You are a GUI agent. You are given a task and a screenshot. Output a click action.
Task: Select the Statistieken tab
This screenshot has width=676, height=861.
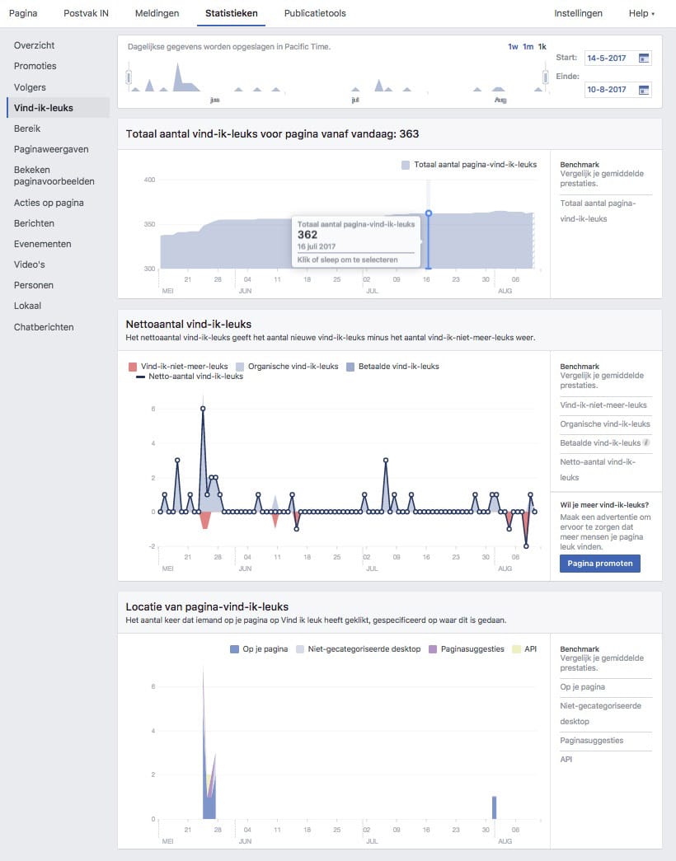coord(232,13)
